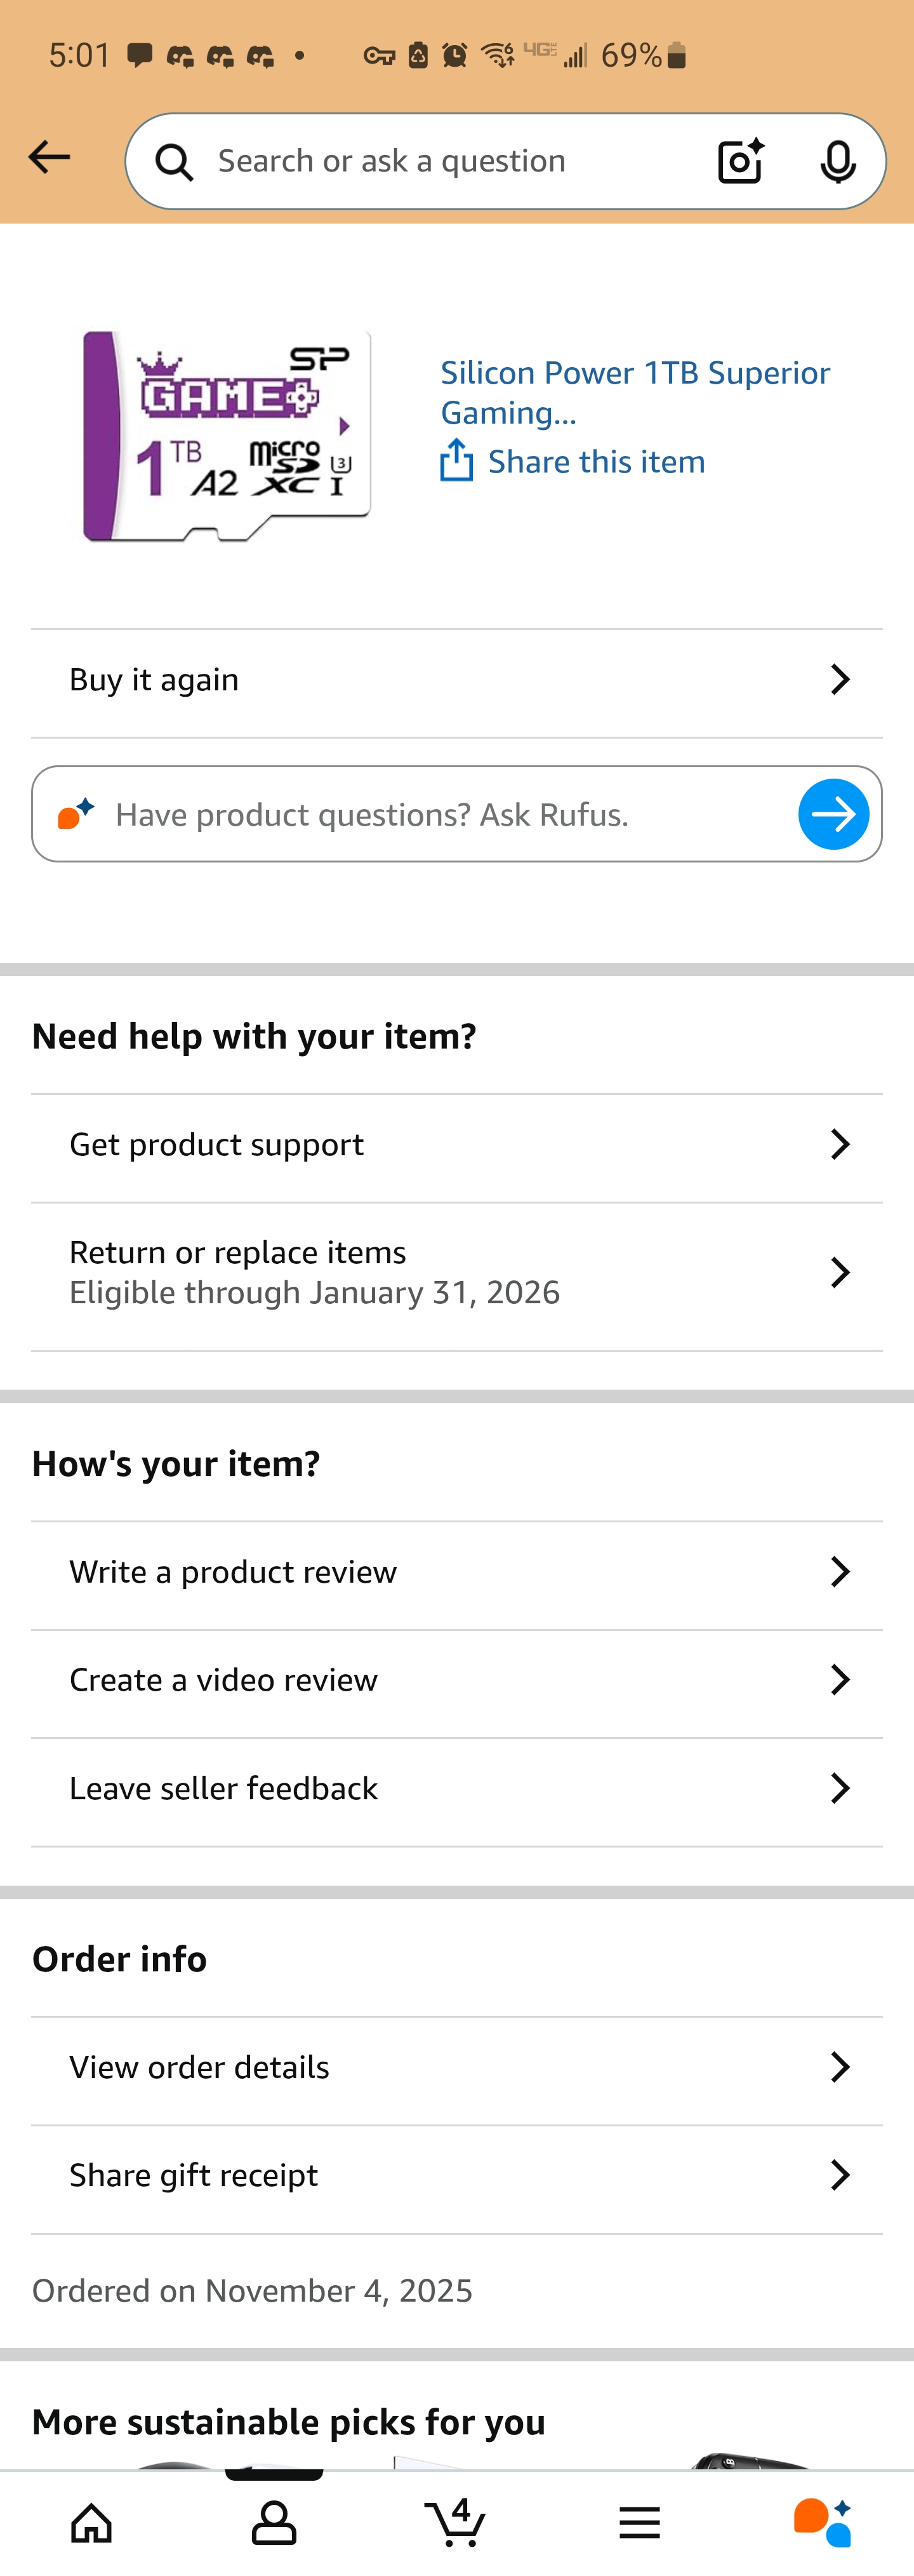This screenshot has width=914, height=2576.
Task: Tap the share icon beside product
Action: 456,461
